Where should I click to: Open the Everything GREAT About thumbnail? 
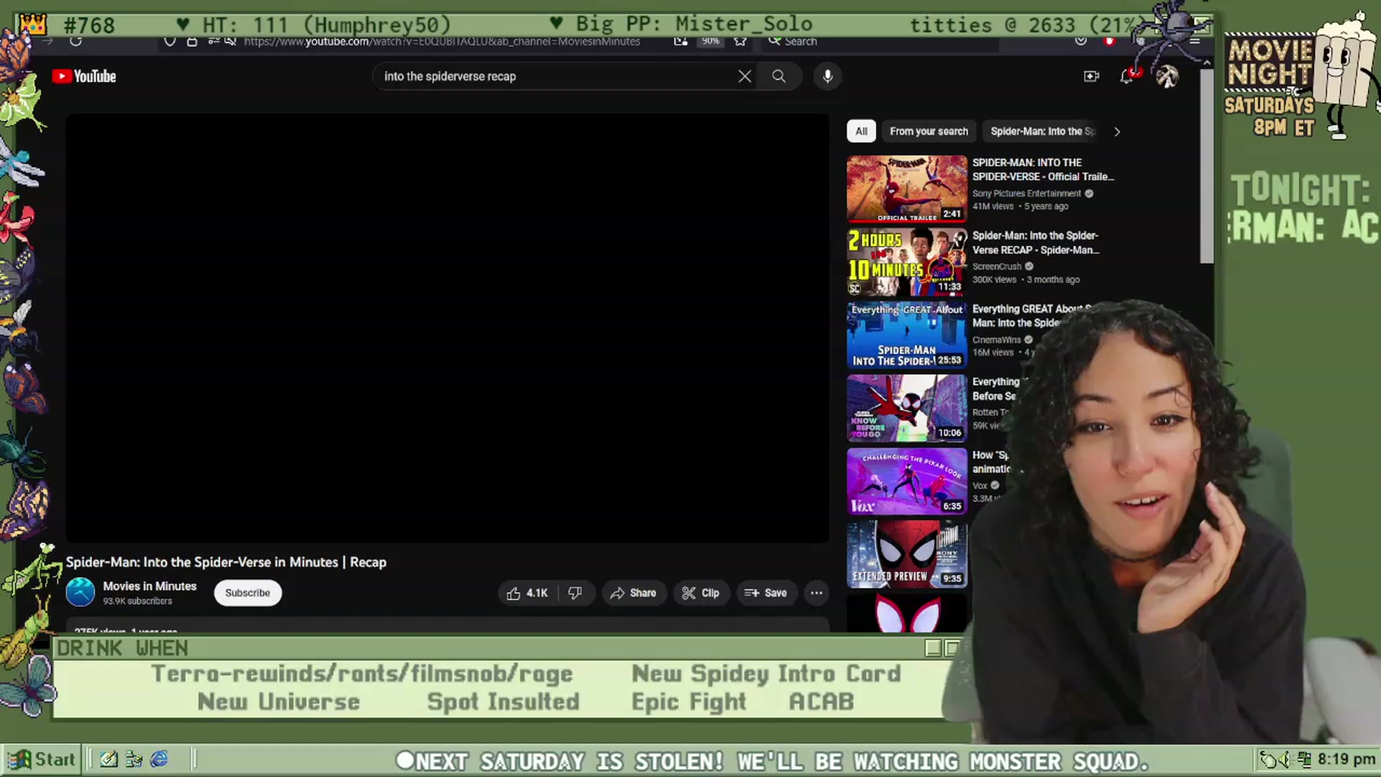(907, 335)
